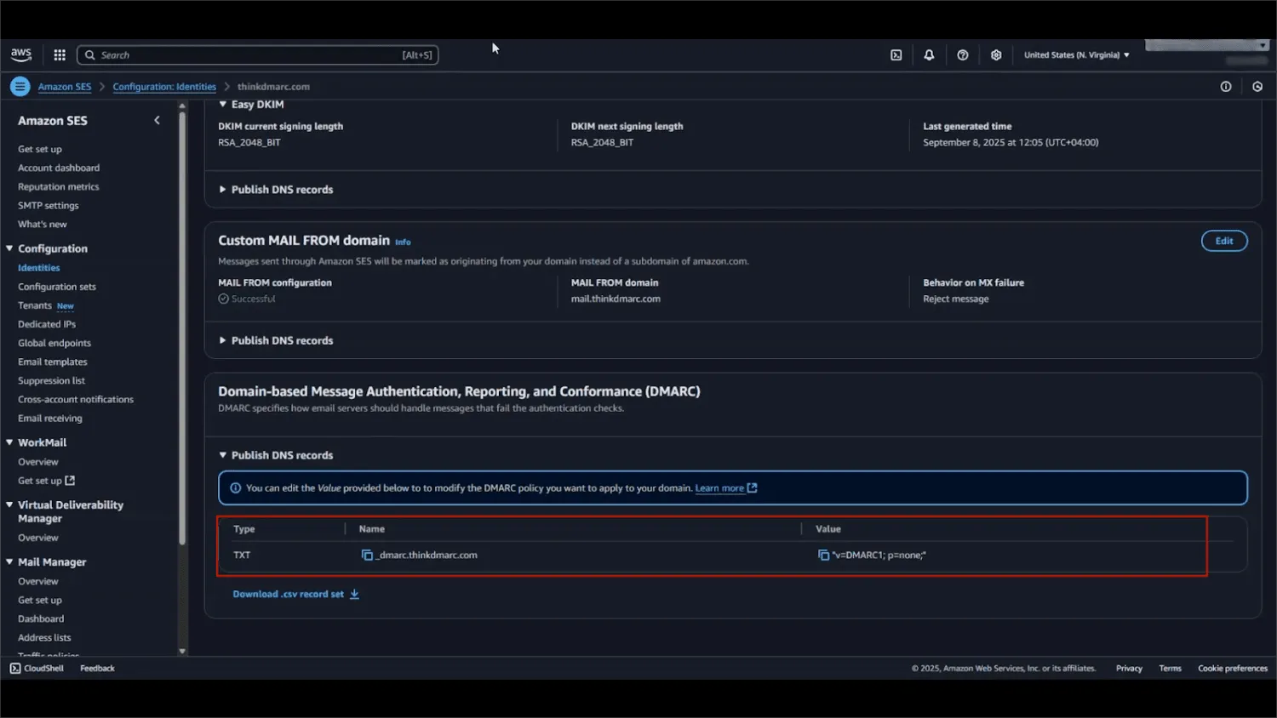
Task: Click the clock icon near breadcrumbs
Action: 1257,87
